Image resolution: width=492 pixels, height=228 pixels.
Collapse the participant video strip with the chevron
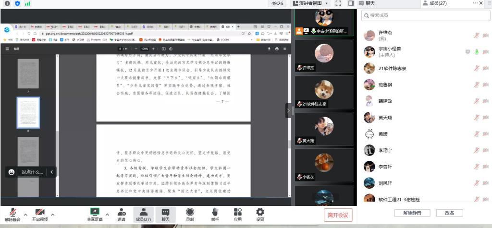point(288,110)
